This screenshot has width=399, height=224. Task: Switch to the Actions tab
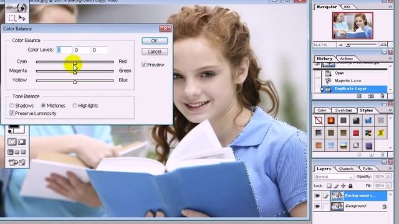tap(347, 58)
